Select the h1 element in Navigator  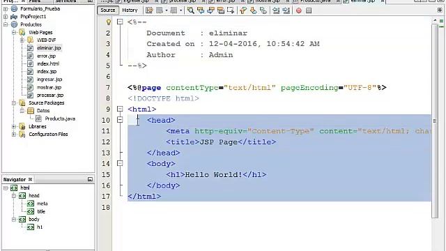tap(40, 227)
